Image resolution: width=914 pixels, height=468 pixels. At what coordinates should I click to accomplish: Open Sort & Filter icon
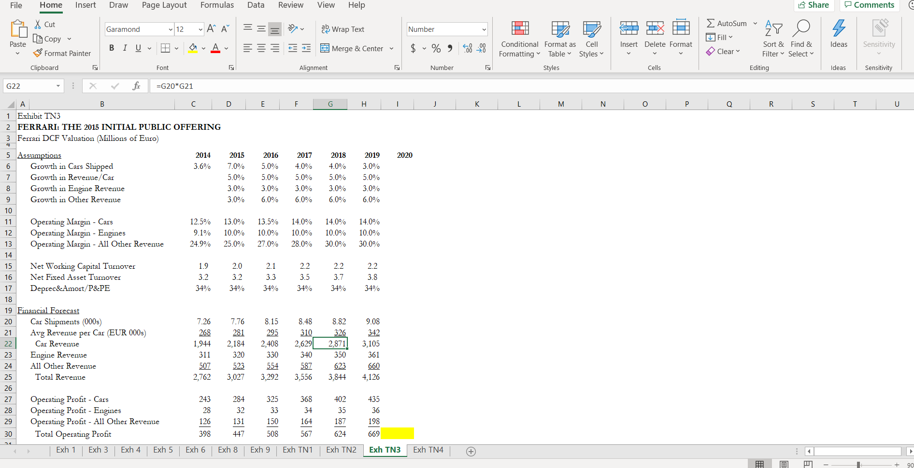tap(773, 28)
